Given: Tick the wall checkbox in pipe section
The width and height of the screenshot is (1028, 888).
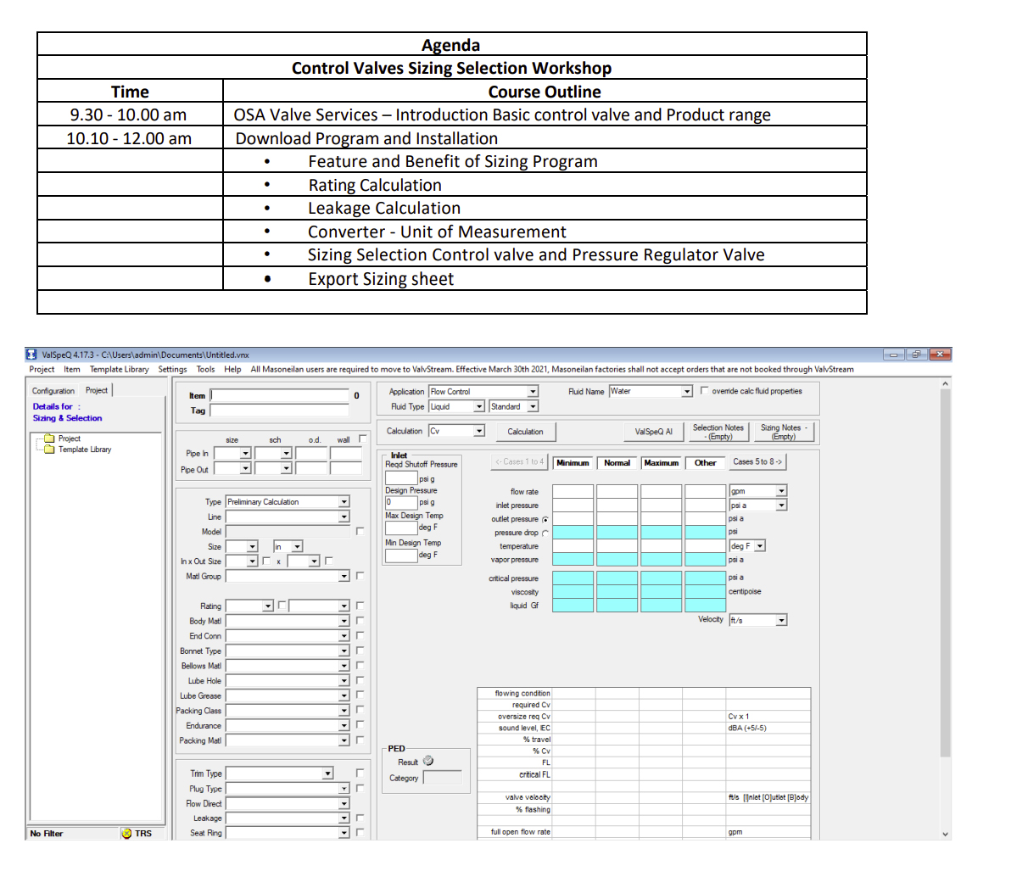Looking at the screenshot, I should pyautogui.click(x=362, y=438).
